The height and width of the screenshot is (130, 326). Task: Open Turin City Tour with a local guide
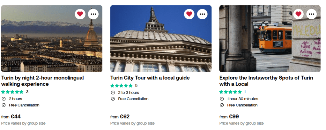[150, 78]
